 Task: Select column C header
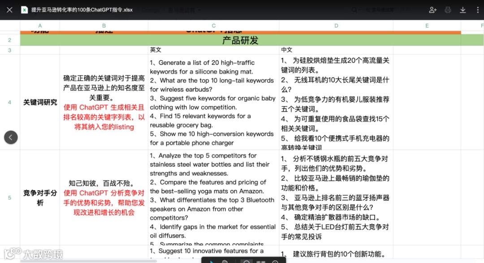pos(214,26)
